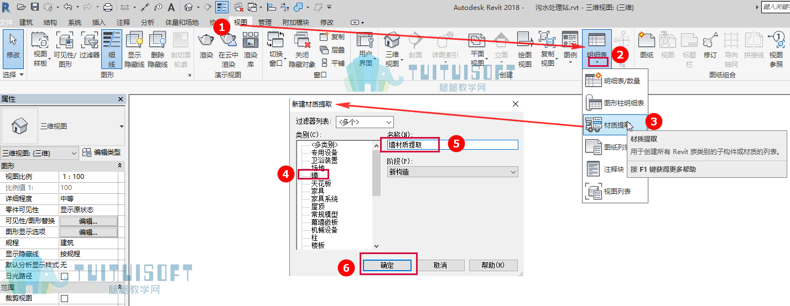The image size is (790, 306).
Task: Click the category list vertical scrollbar
Action: 376,195
